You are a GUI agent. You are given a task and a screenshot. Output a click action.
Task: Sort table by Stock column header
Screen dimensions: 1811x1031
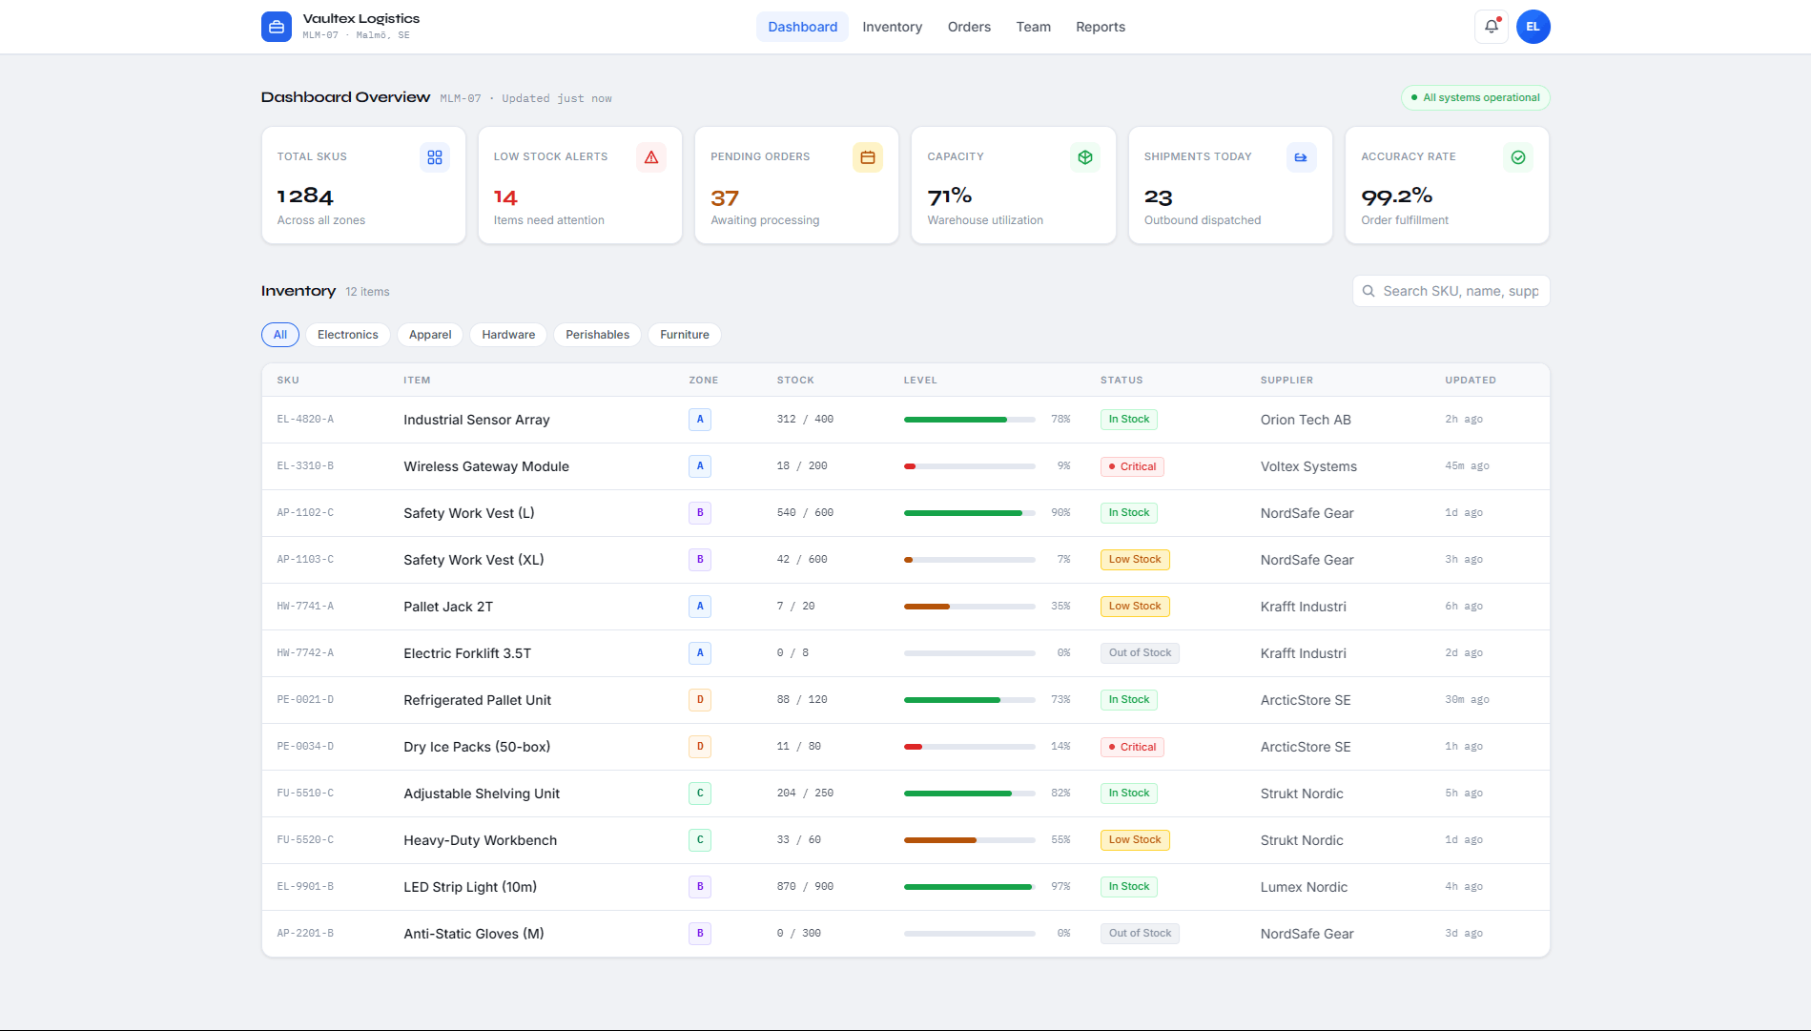click(x=795, y=381)
